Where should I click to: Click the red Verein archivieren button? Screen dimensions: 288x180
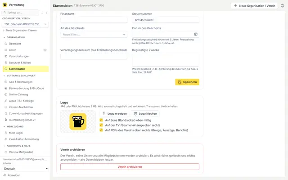pyautogui.click(x=130, y=167)
